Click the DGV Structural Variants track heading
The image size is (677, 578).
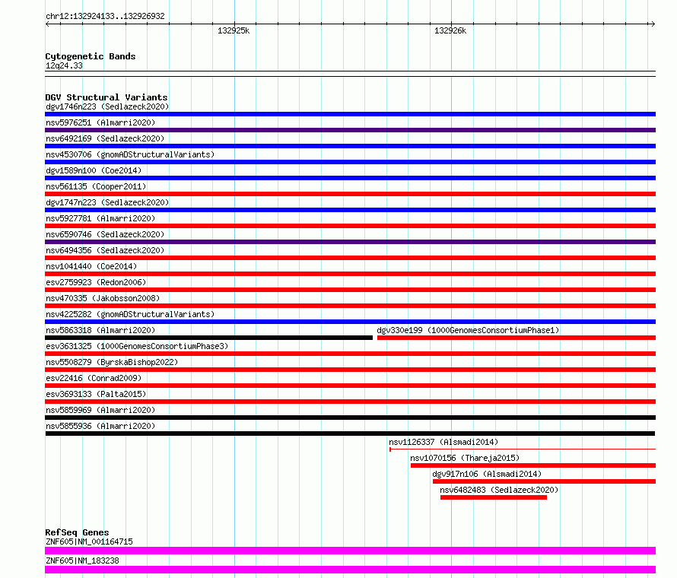(x=106, y=97)
